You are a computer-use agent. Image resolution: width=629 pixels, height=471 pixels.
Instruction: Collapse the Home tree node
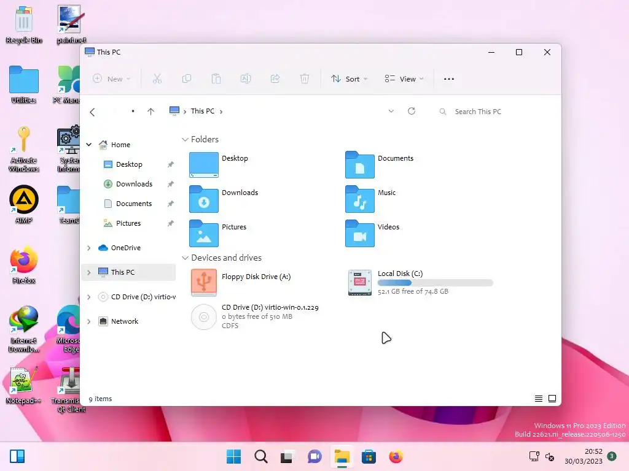tap(89, 145)
